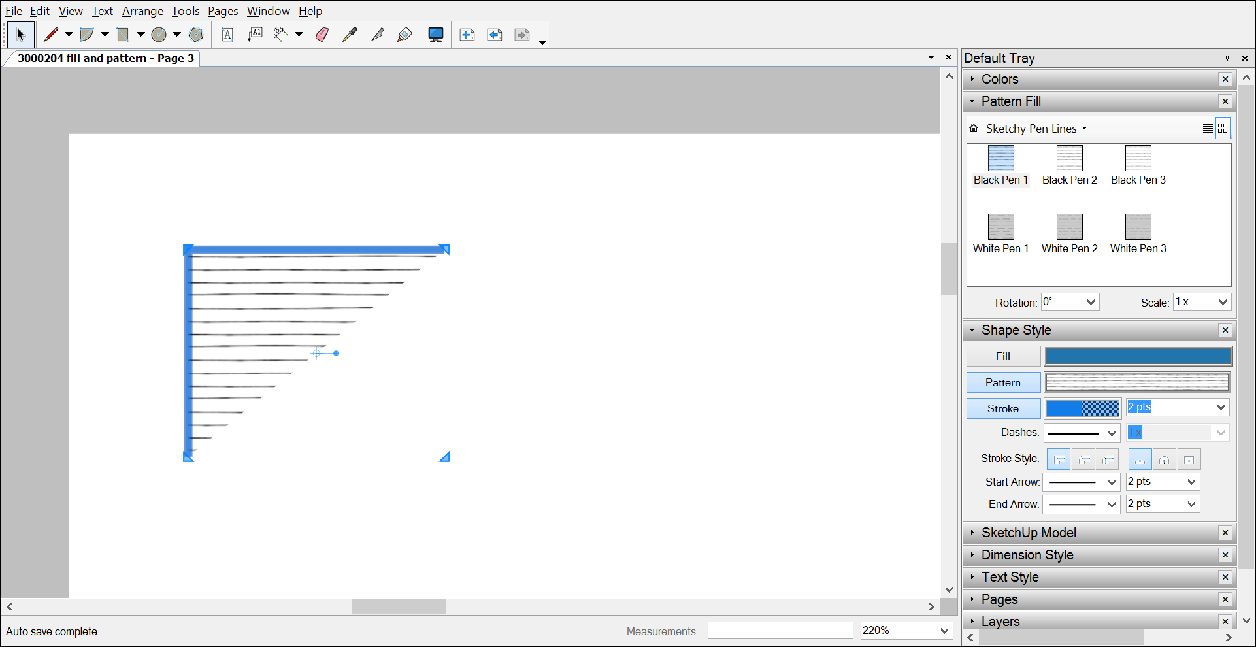
Task: Activate the Eraser tool
Action: tap(322, 34)
